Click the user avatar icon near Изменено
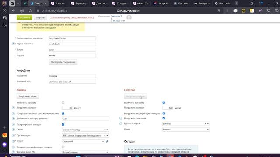 [129, 17]
